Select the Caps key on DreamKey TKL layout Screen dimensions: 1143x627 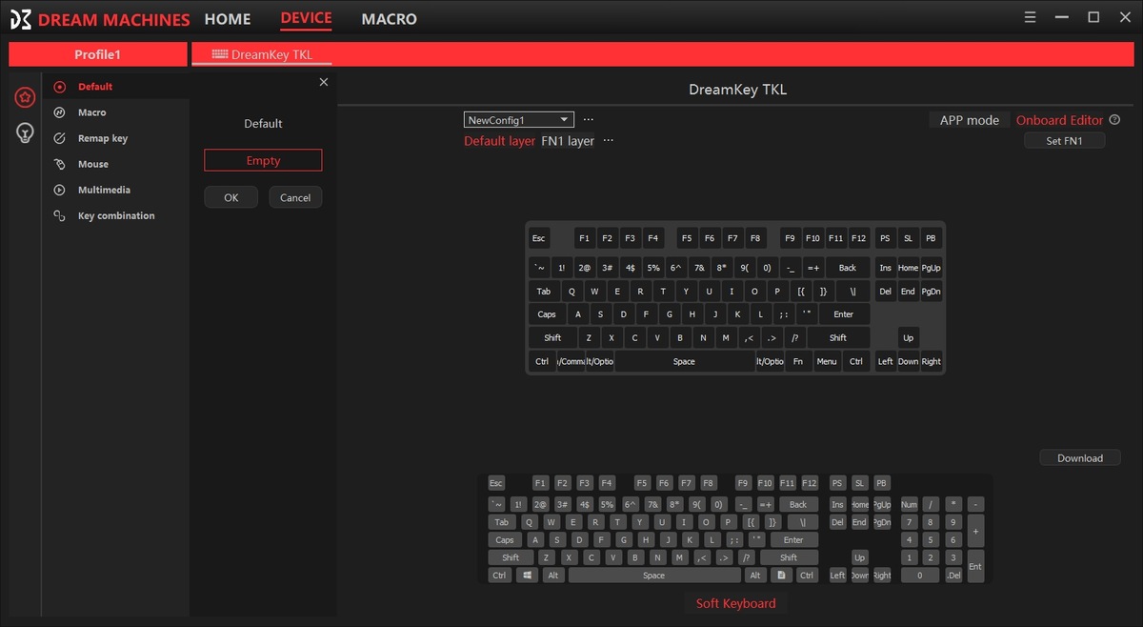pos(547,313)
